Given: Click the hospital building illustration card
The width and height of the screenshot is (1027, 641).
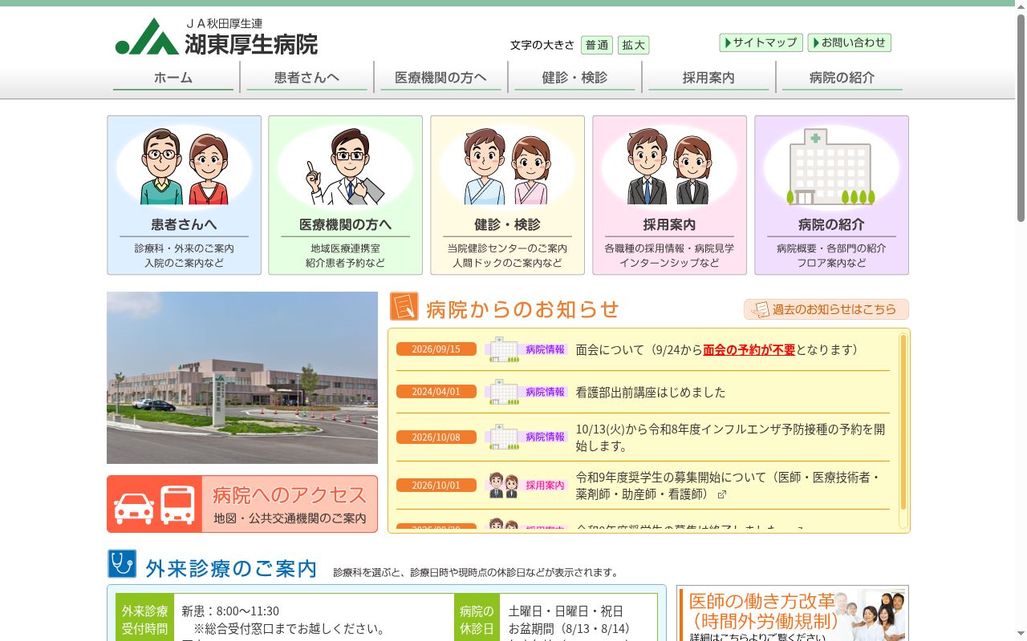Looking at the screenshot, I should point(830,167).
